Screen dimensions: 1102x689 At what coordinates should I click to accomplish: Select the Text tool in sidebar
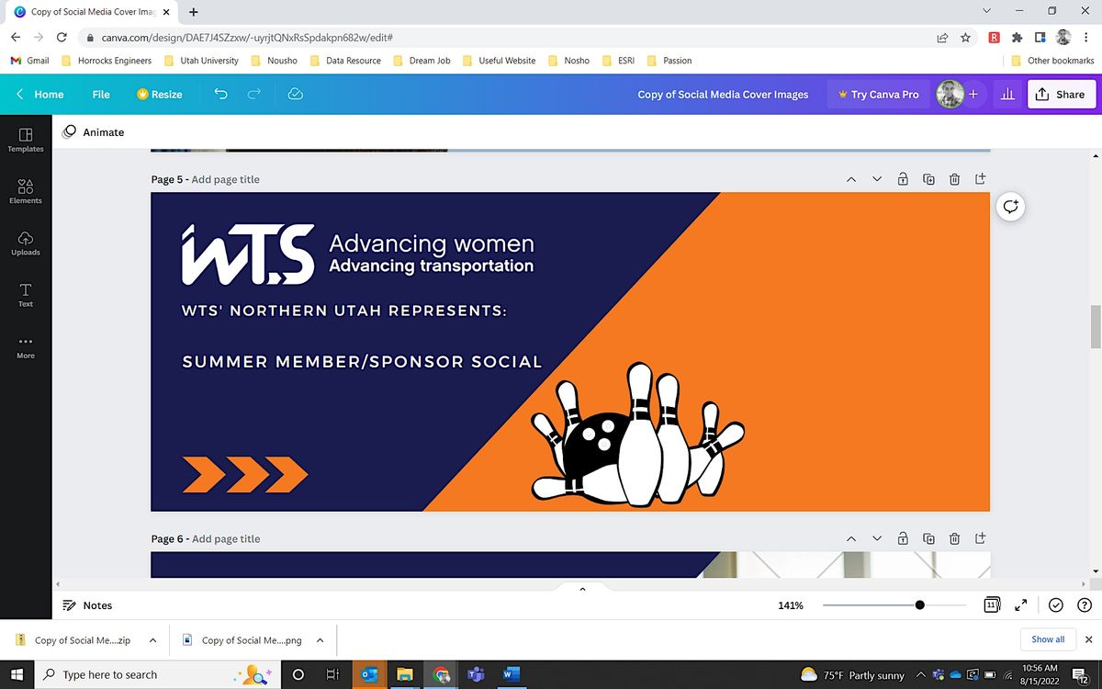pyautogui.click(x=26, y=294)
